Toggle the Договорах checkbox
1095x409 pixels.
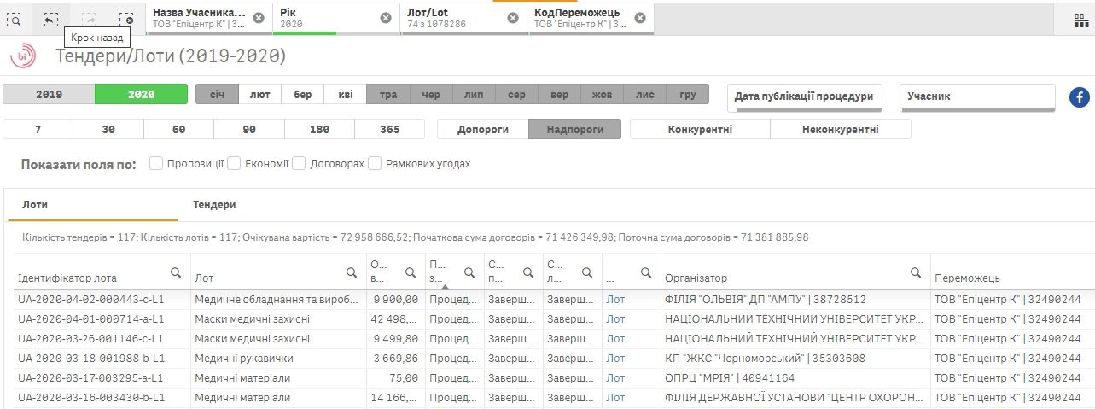299,163
